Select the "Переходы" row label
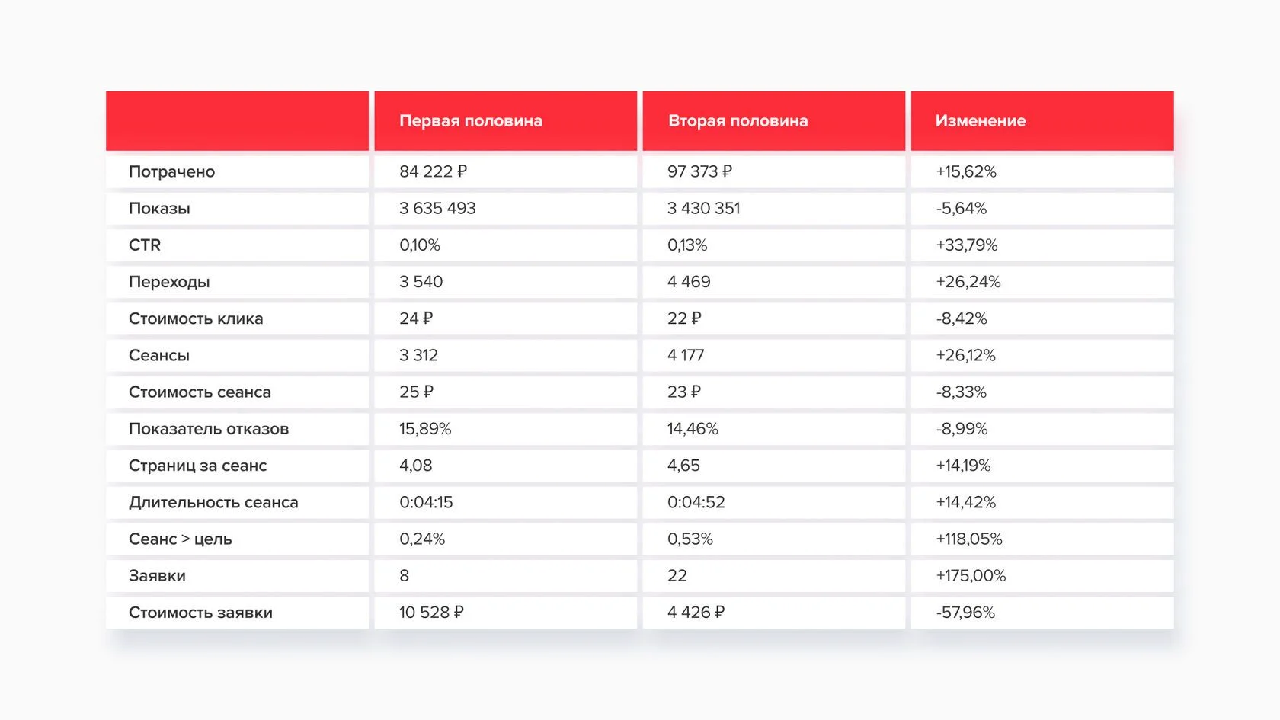This screenshot has width=1280, height=720. coord(169,282)
